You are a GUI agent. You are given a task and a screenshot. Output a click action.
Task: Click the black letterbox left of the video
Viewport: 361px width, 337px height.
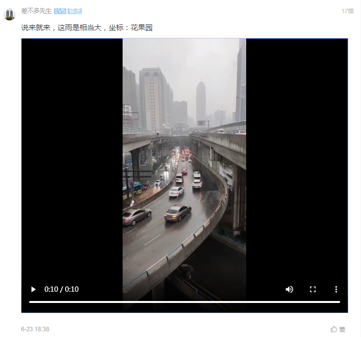coord(72,161)
